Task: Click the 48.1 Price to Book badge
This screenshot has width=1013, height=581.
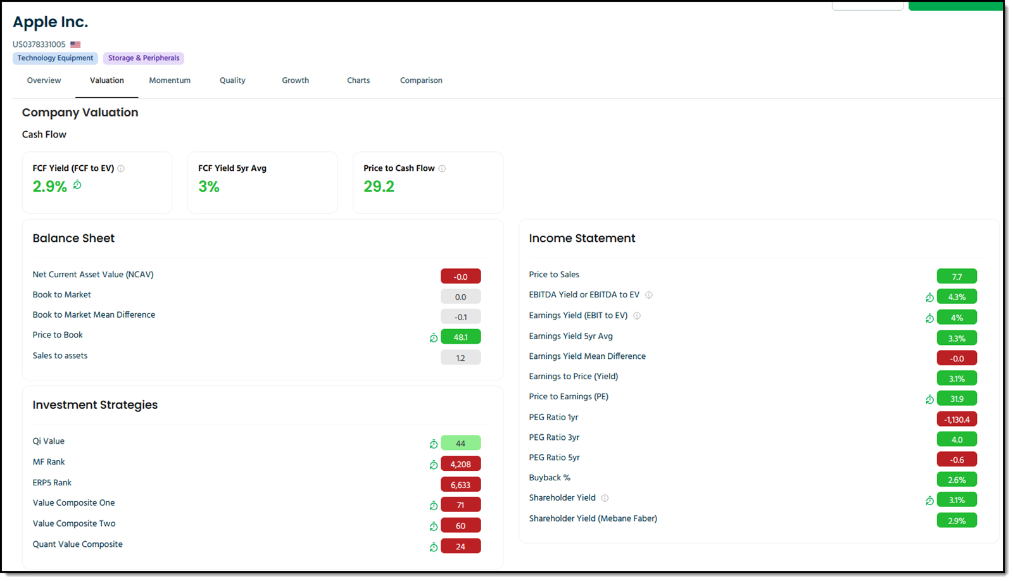Action: tap(461, 337)
